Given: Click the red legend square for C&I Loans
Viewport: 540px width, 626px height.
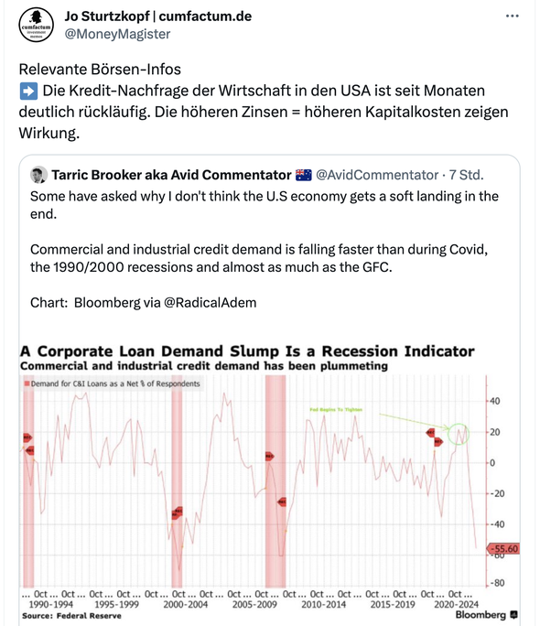Looking at the screenshot, I should [27, 383].
